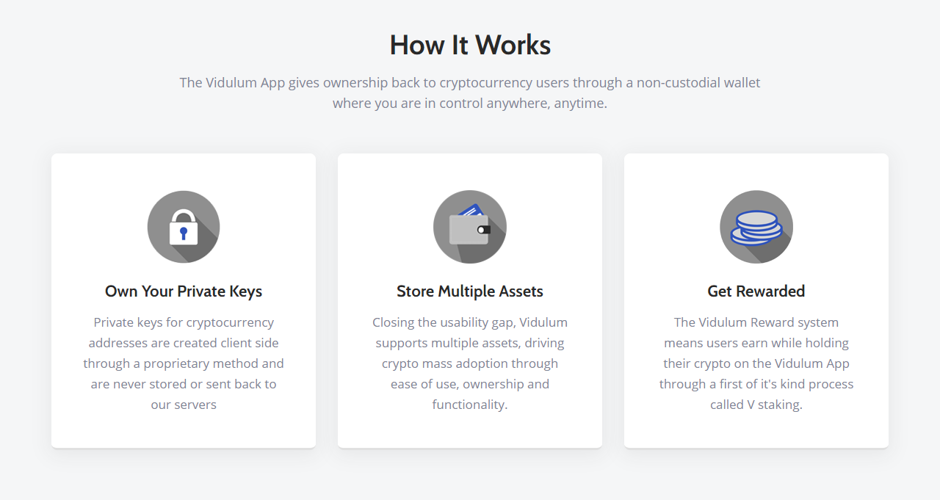
Task: Select the "Store Multiple Assets" heading
Action: (x=470, y=291)
